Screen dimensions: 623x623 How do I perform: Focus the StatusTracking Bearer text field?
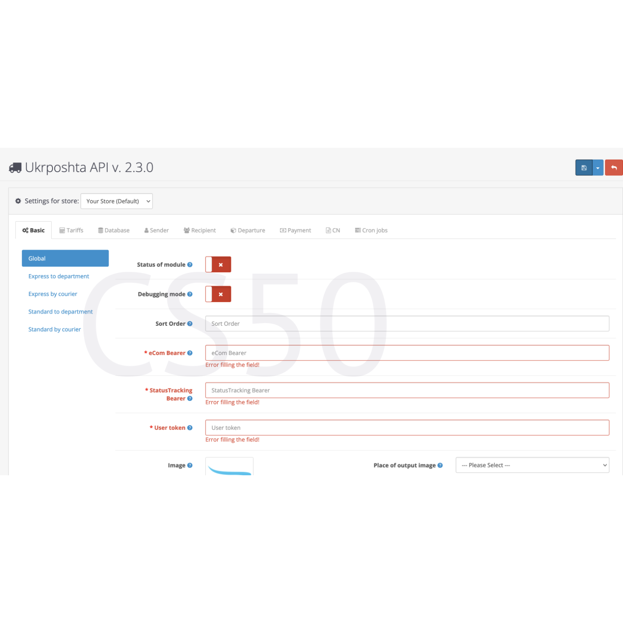point(407,390)
